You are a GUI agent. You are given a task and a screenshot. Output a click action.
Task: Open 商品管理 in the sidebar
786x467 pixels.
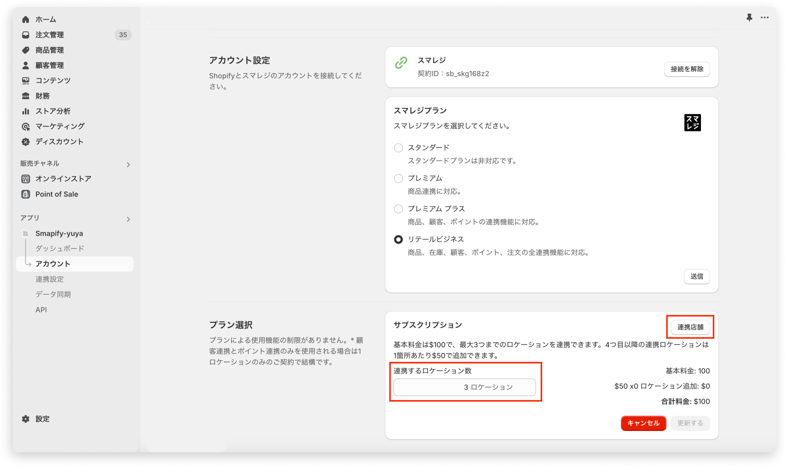click(x=49, y=50)
